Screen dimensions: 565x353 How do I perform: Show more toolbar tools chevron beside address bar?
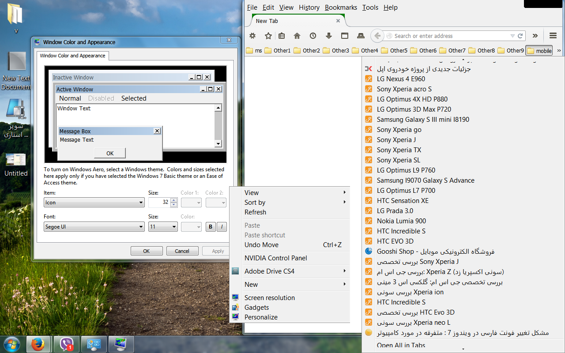[x=535, y=36]
